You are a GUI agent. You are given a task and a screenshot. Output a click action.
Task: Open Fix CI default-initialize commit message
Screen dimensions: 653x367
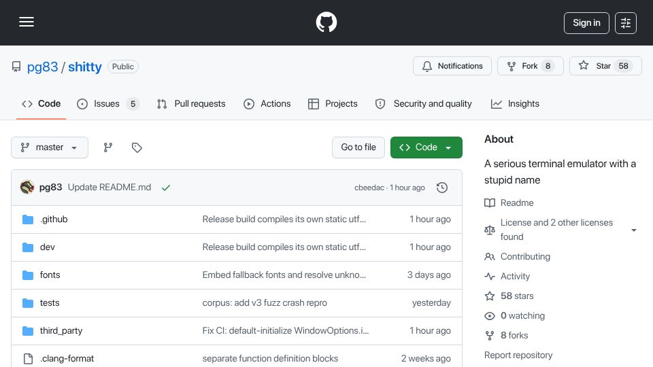click(286, 331)
